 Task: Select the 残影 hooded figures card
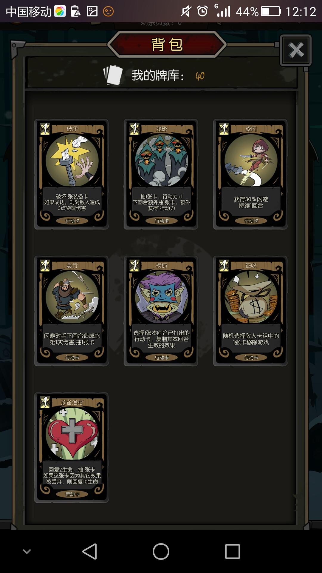point(161,174)
